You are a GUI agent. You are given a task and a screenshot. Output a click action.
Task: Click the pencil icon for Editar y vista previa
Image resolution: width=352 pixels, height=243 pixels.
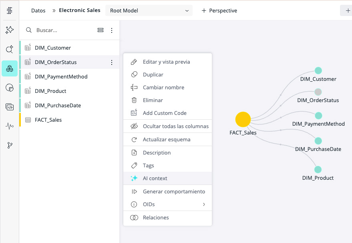tap(134, 62)
